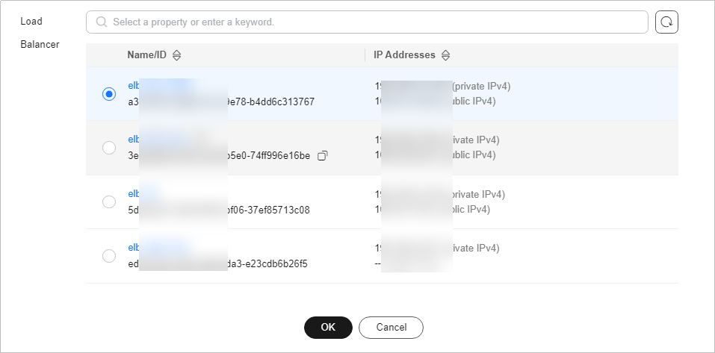The height and width of the screenshot is (353, 715).
Task: Click the refresh icon beside search box
Action: 666,22
